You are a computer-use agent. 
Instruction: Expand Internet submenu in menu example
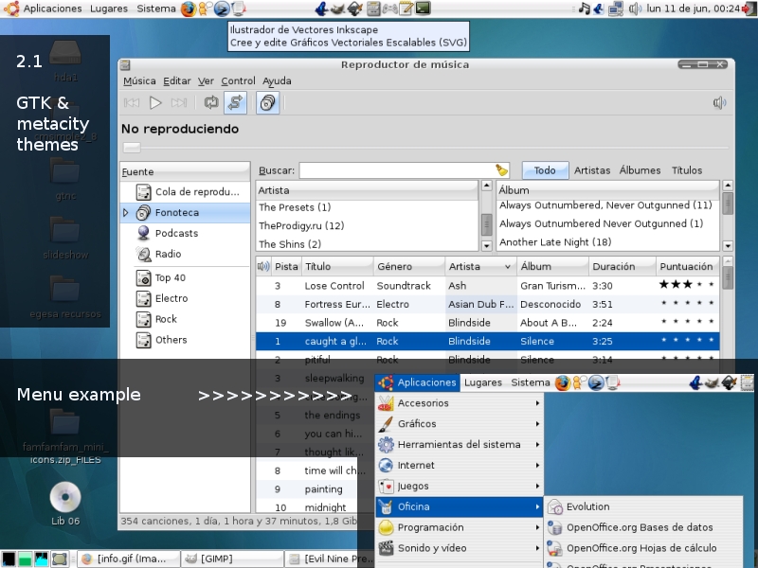460,466
